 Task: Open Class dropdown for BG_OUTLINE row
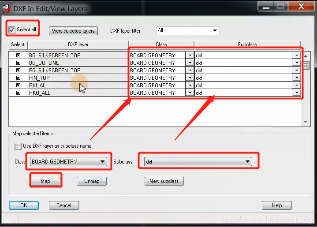(x=190, y=63)
